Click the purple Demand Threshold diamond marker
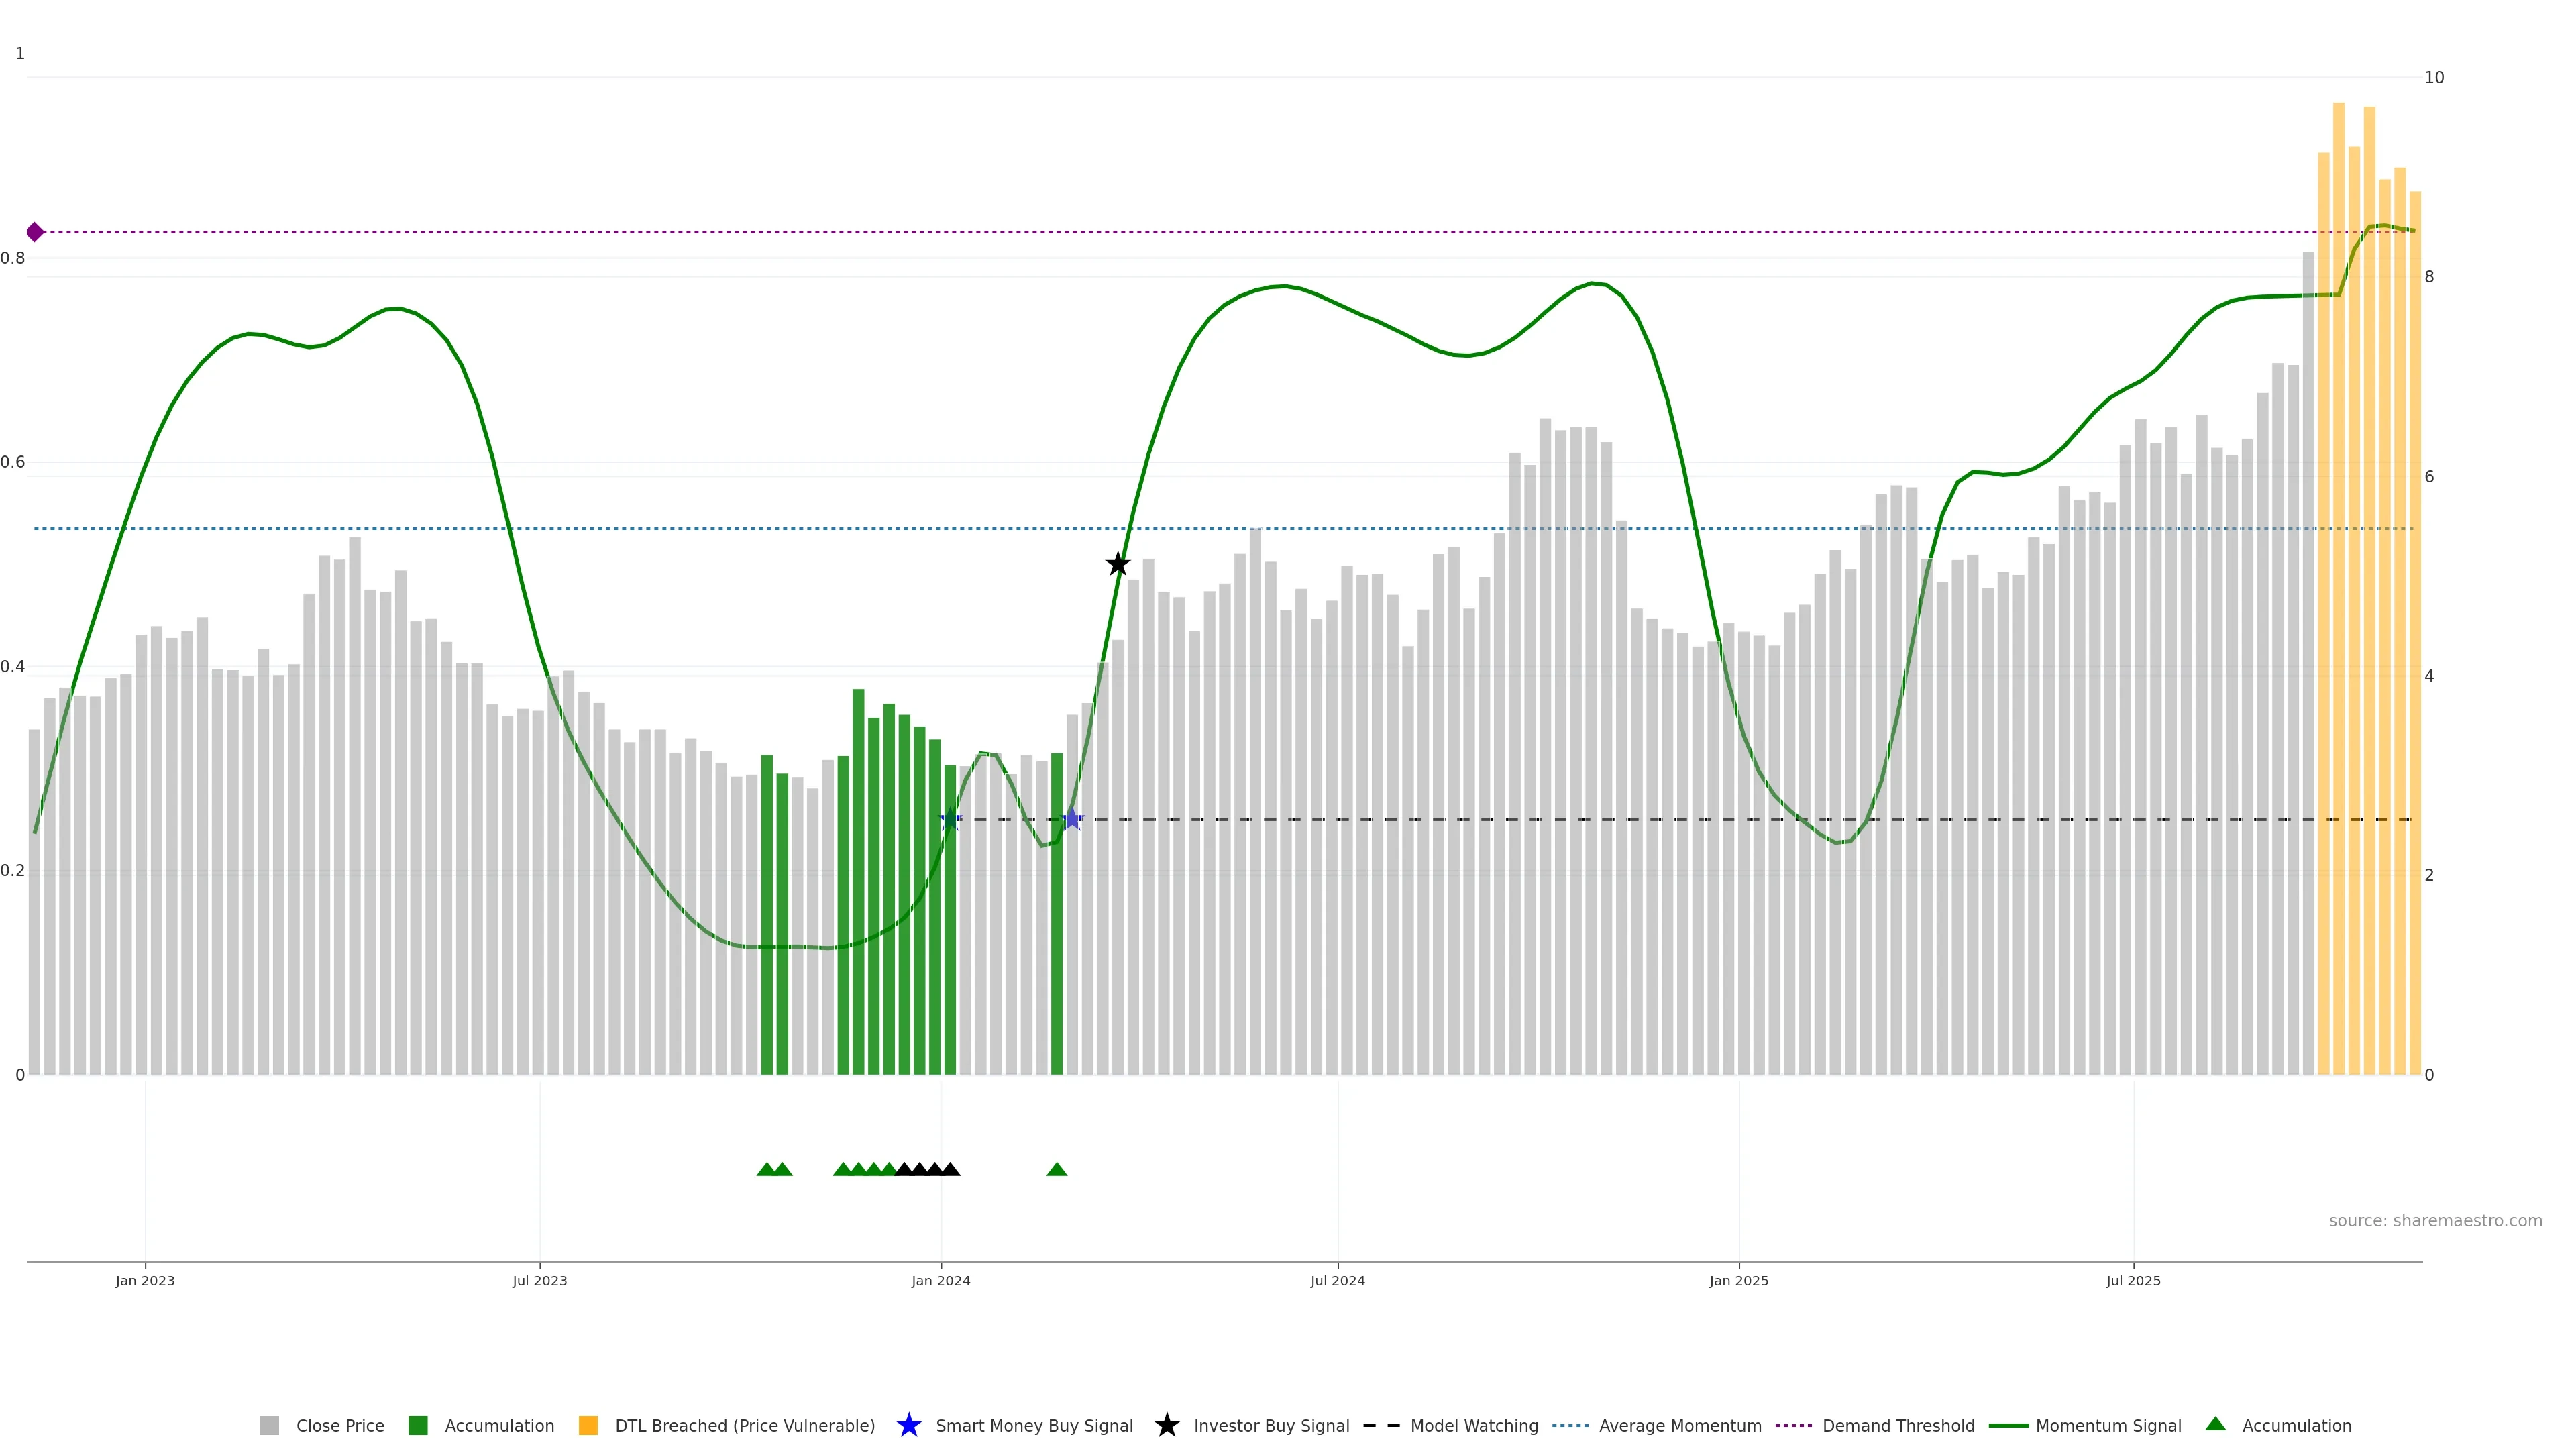The height and width of the screenshot is (1449, 2576). pos(35,232)
